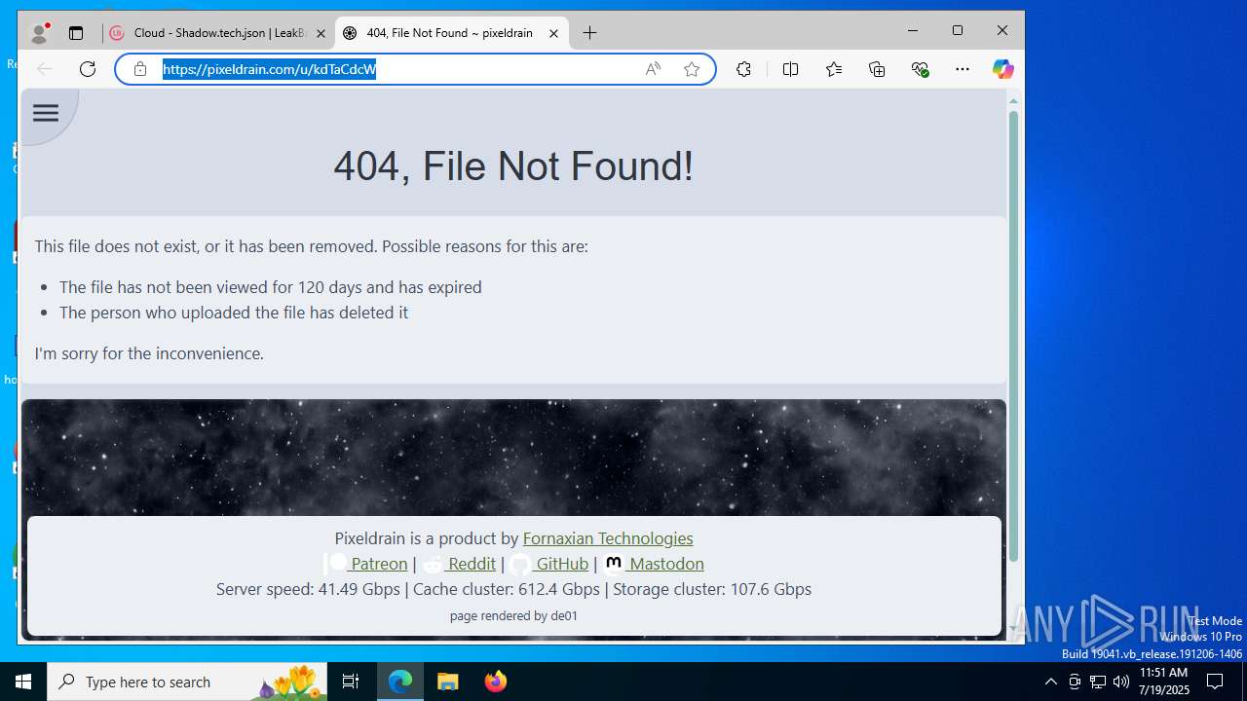Image resolution: width=1247 pixels, height=701 pixels.
Task: Click the page vertical scrollbar thumb
Action: coord(1013,336)
